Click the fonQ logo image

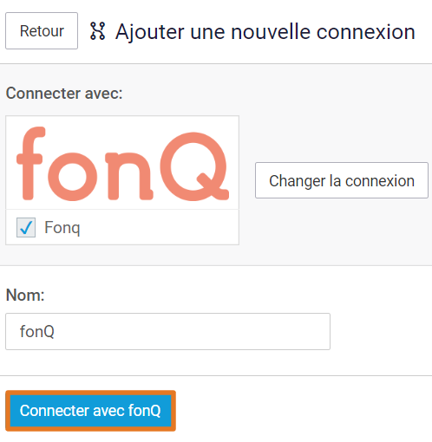(x=122, y=163)
